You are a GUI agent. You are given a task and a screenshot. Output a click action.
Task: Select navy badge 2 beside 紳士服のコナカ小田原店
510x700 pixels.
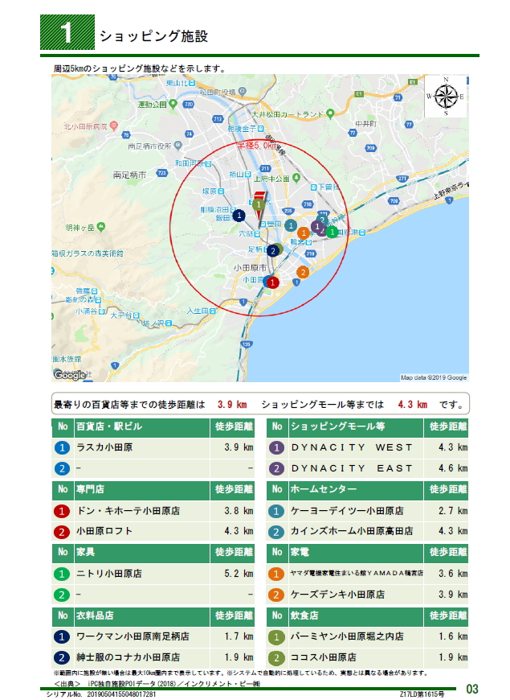[x=62, y=658]
